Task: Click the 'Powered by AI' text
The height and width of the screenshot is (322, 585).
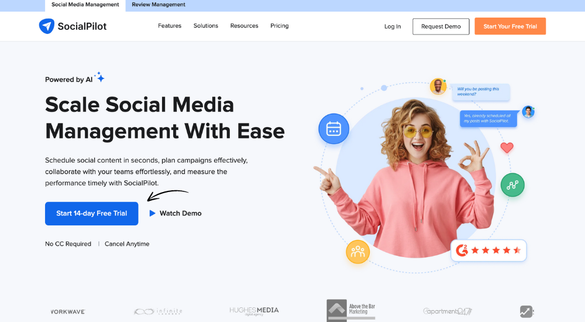Action: 68,80
